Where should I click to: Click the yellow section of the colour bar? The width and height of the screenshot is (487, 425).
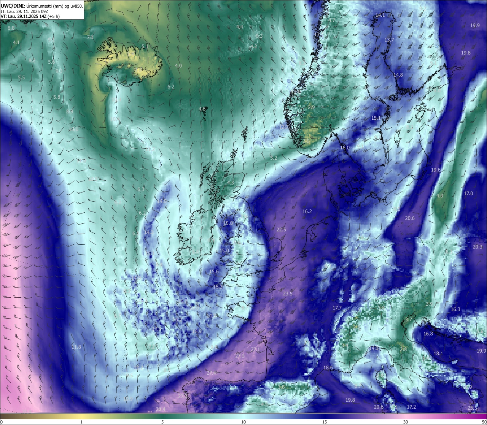pos(82,416)
